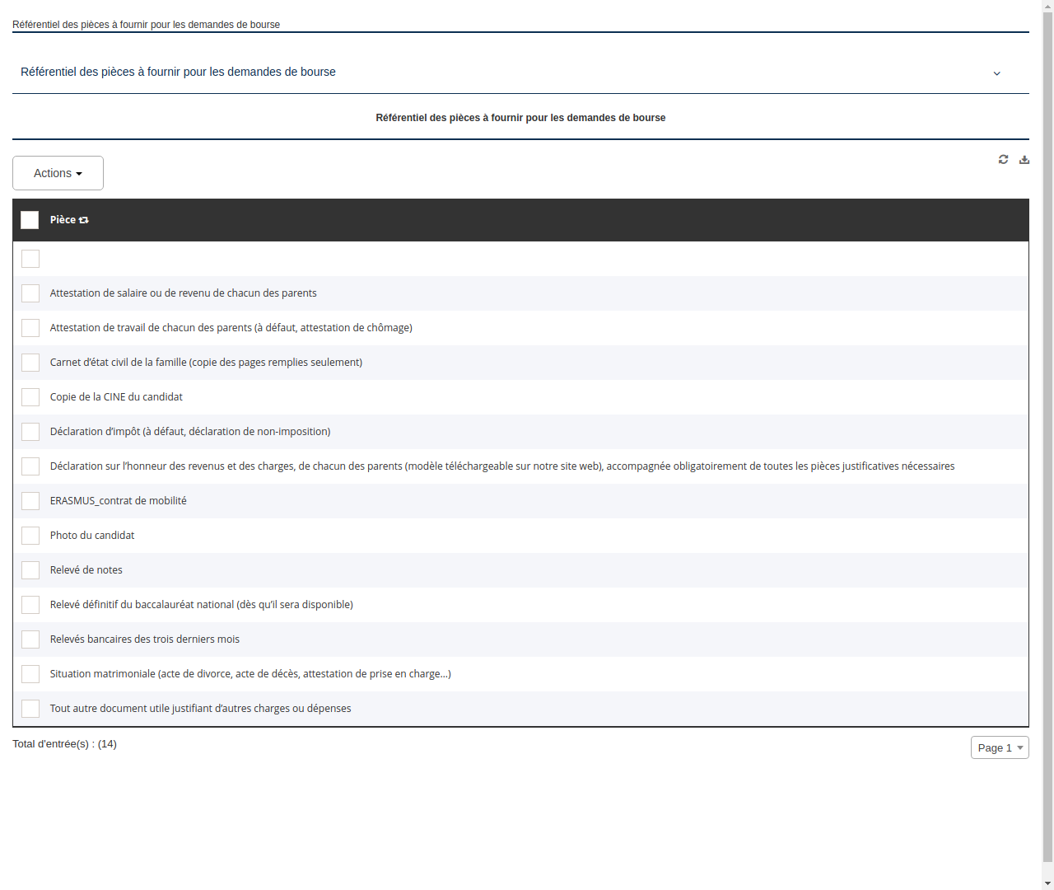Select the "Déclaration d'impôt" checkbox
Screen dimensions: 1054x890
point(30,431)
